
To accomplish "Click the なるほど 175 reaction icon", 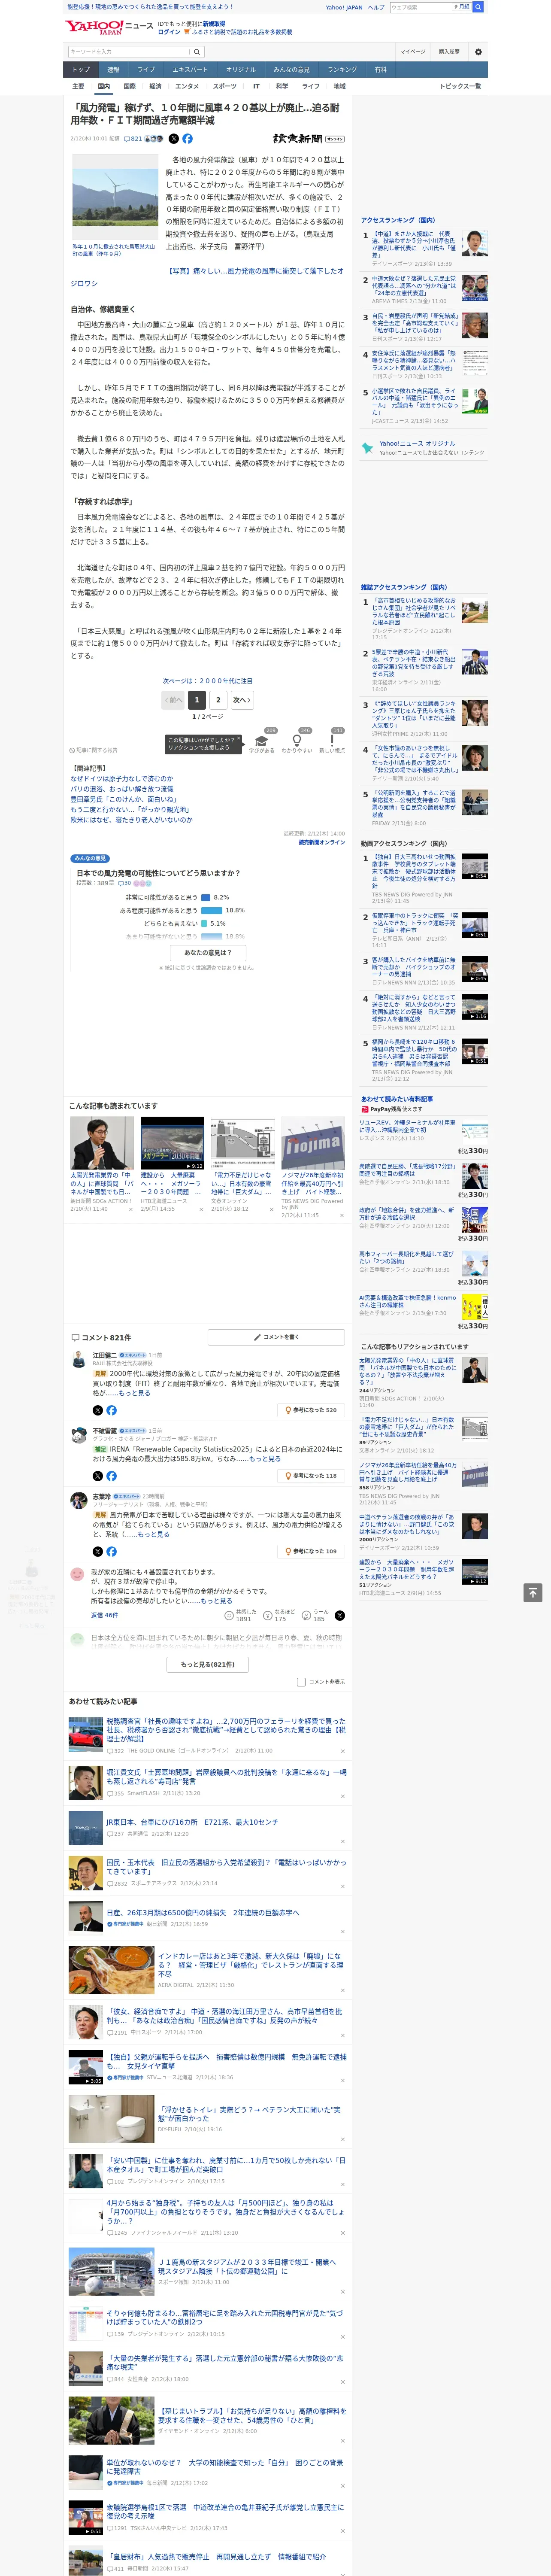I will (x=268, y=1615).
